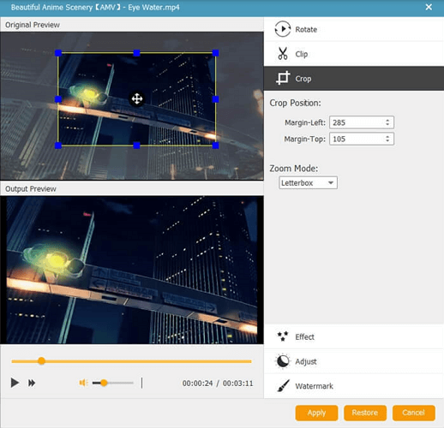Open the Rotate panel icon
This screenshot has height=428, width=444.
click(x=282, y=29)
